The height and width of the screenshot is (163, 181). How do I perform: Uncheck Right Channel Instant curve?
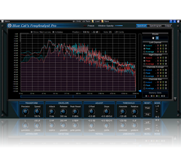144,58
